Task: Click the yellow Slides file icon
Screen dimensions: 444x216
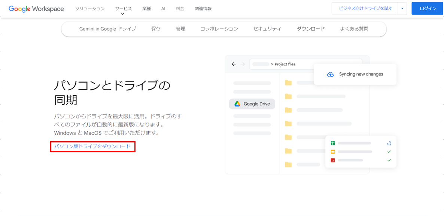Action: (333, 152)
